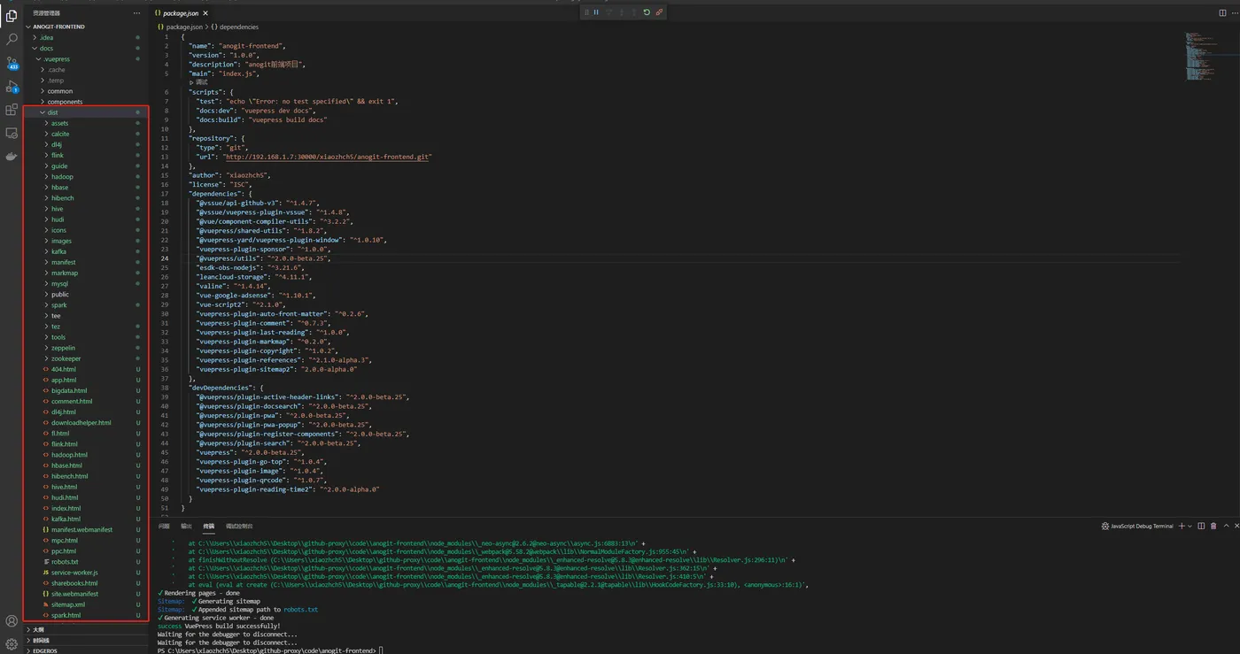The width and height of the screenshot is (1240, 654).
Task: Click the "vuepress build docs" script value
Action: 290,119
